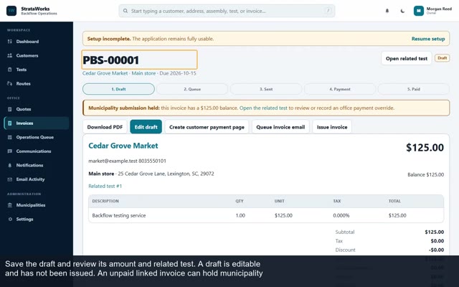Open the notifications bell icon in header
The image size is (459, 287).
point(387,11)
